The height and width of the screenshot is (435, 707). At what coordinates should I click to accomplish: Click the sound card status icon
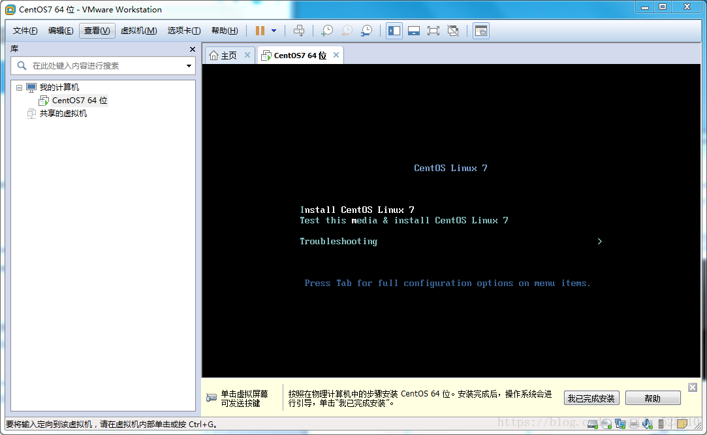coord(648,424)
